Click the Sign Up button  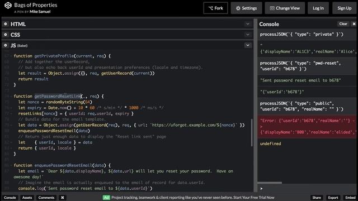[x=345, y=8]
